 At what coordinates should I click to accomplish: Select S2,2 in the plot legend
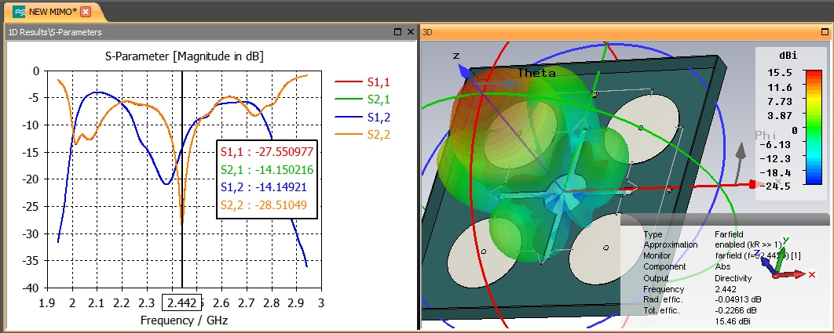379,135
